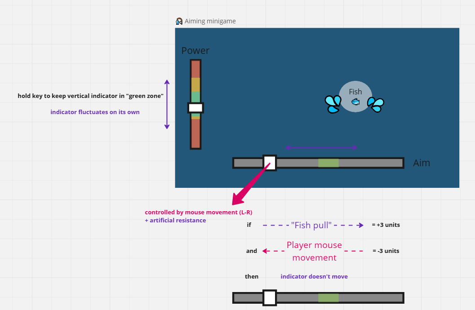The image size is (475, 310).
Task: Select the 'and' text
Action: tap(252, 251)
